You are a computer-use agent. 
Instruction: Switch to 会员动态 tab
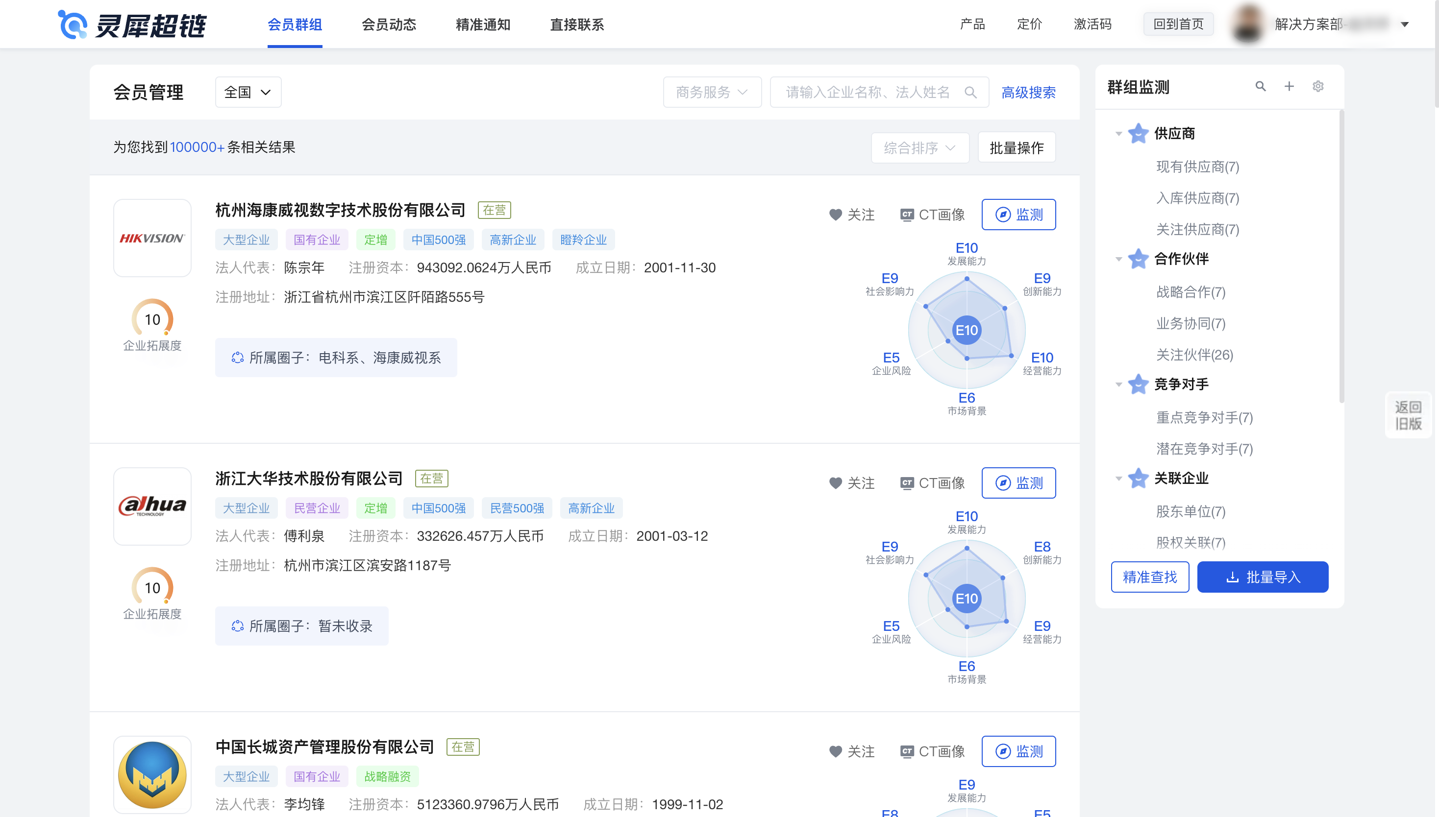point(389,24)
